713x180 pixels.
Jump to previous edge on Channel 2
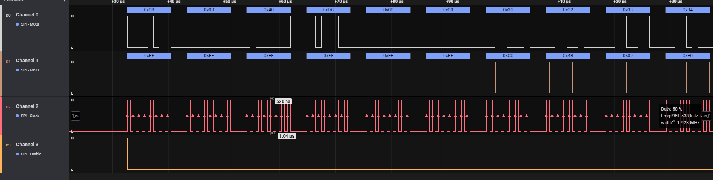pyautogui.click(x=76, y=116)
